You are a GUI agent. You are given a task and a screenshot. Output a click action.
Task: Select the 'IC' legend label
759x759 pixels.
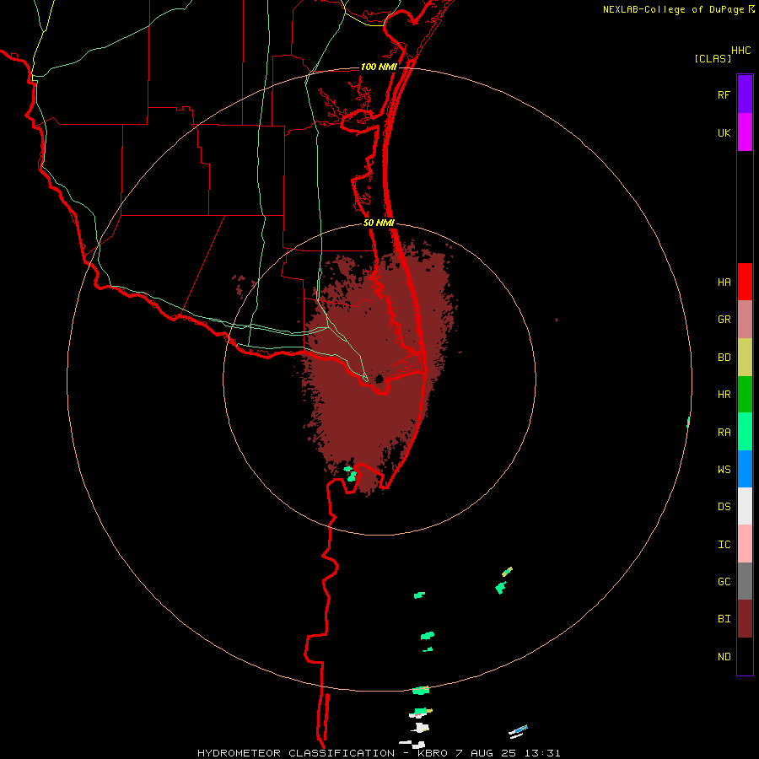point(724,544)
